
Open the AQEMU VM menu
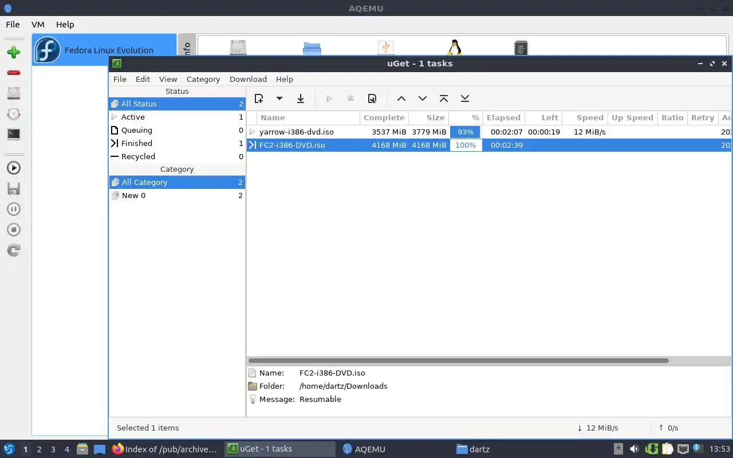click(x=38, y=25)
